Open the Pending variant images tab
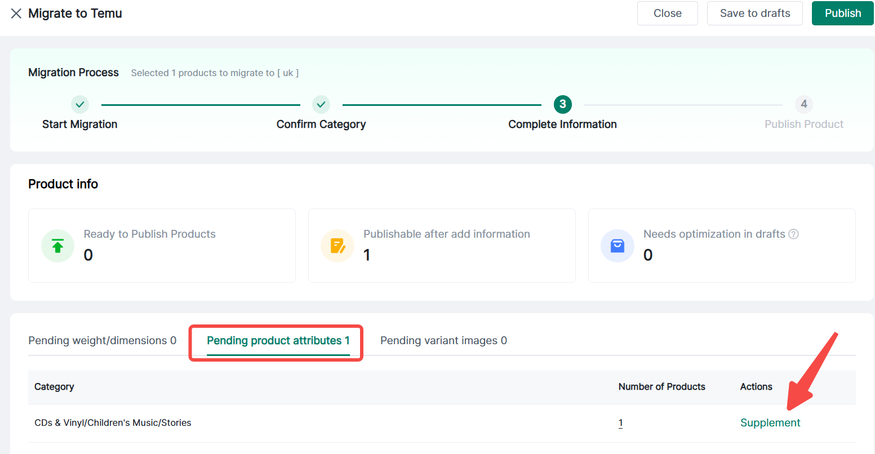This screenshot has height=454, width=875. 443,341
